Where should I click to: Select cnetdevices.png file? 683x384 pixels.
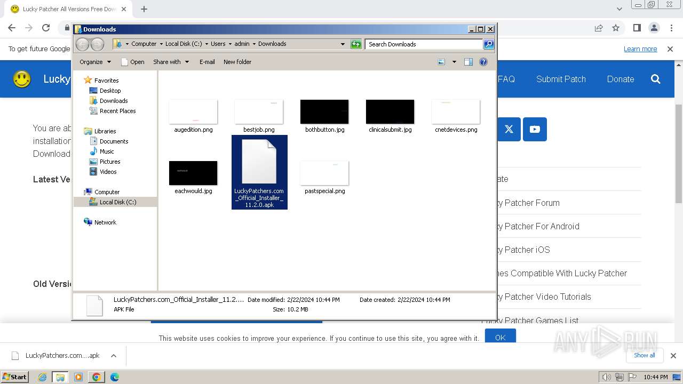pos(456,116)
